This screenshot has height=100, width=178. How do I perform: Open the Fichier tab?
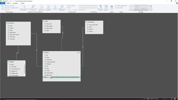pos(3,3)
